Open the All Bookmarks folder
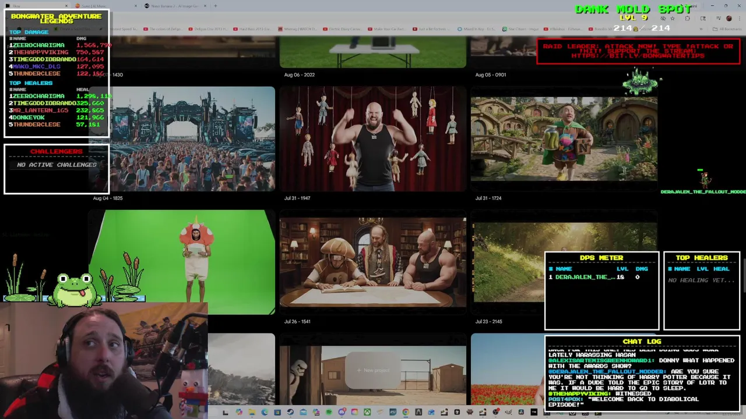Image resolution: width=746 pixels, height=419 pixels. pos(729,29)
